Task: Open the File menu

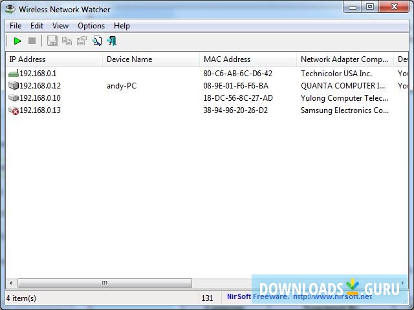Action: tap(16, 26)
